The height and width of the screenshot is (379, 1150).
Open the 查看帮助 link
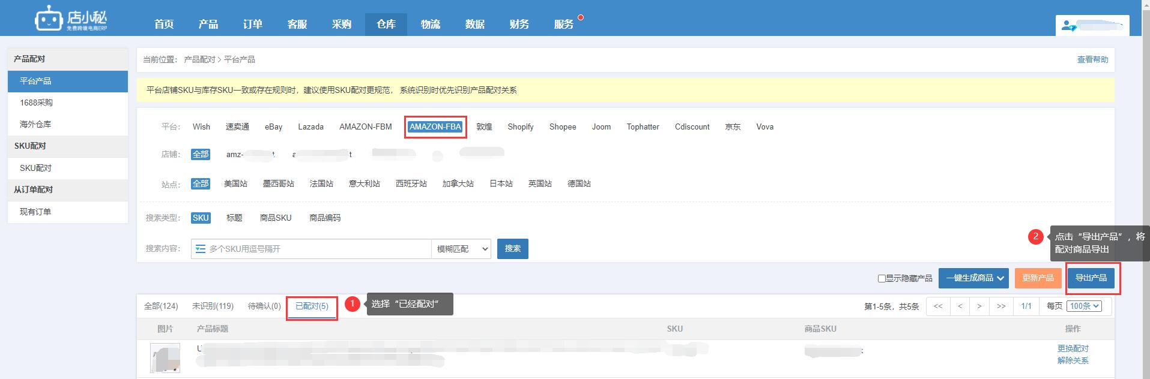point(1092,59)
